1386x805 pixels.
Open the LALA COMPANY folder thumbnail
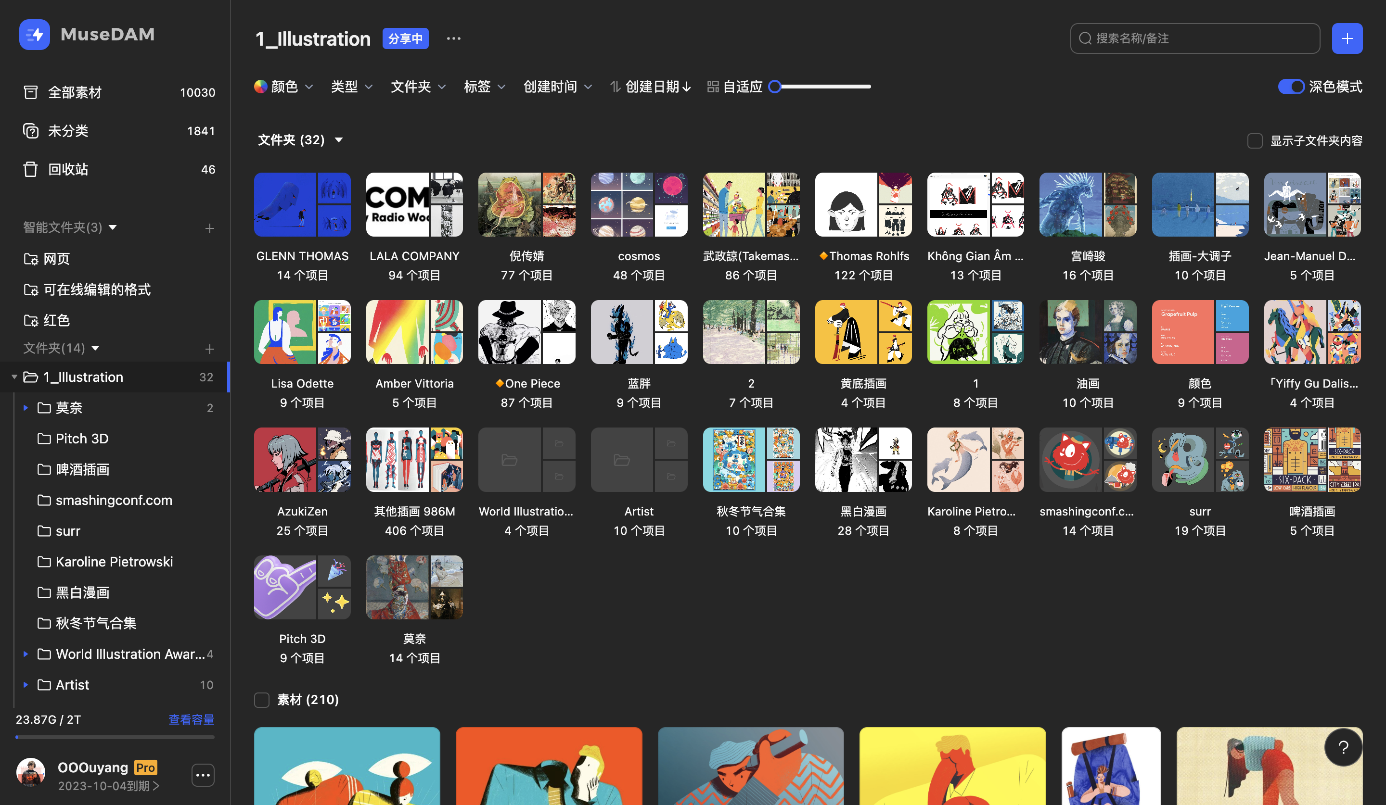pos(414,204)
